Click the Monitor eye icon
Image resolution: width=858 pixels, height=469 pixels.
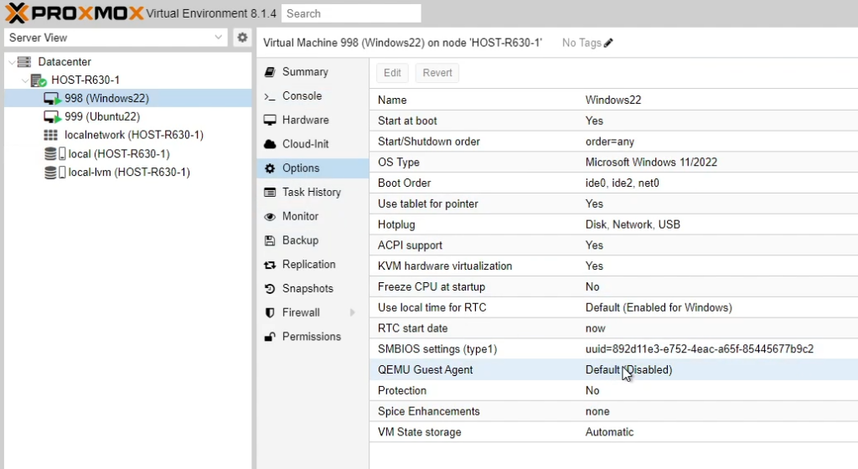[270, 216]
